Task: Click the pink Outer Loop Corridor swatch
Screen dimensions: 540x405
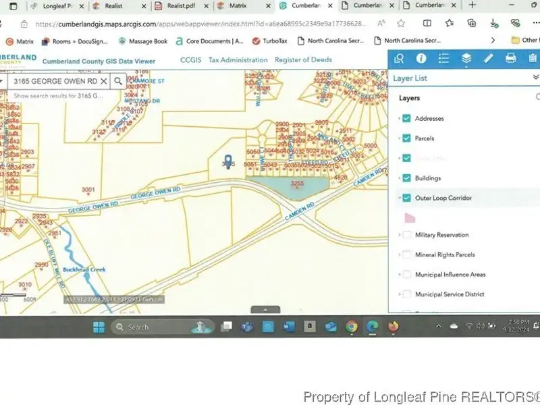Action: click(x=410, y=217)
